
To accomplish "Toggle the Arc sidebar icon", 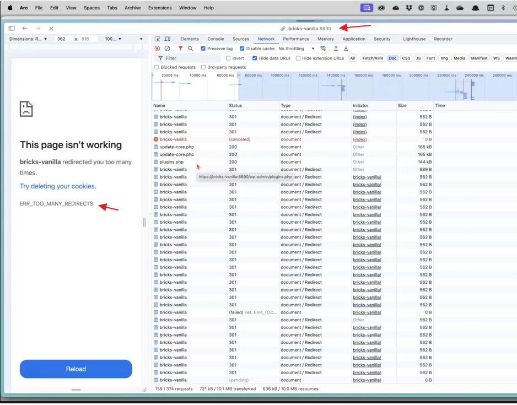I will point(12,28).
